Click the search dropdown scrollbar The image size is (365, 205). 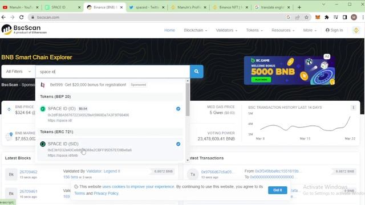tap(188, 100)
